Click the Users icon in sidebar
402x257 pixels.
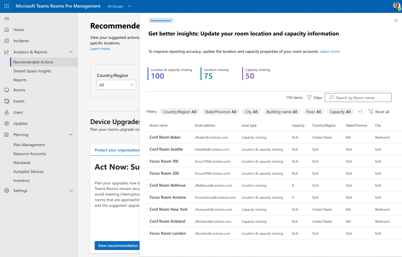tap(7, 112)
